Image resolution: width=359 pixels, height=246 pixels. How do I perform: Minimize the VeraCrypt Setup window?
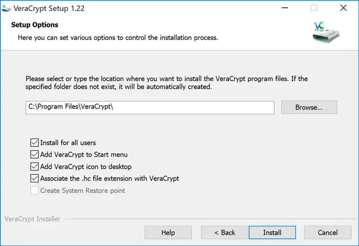(284, 8)
